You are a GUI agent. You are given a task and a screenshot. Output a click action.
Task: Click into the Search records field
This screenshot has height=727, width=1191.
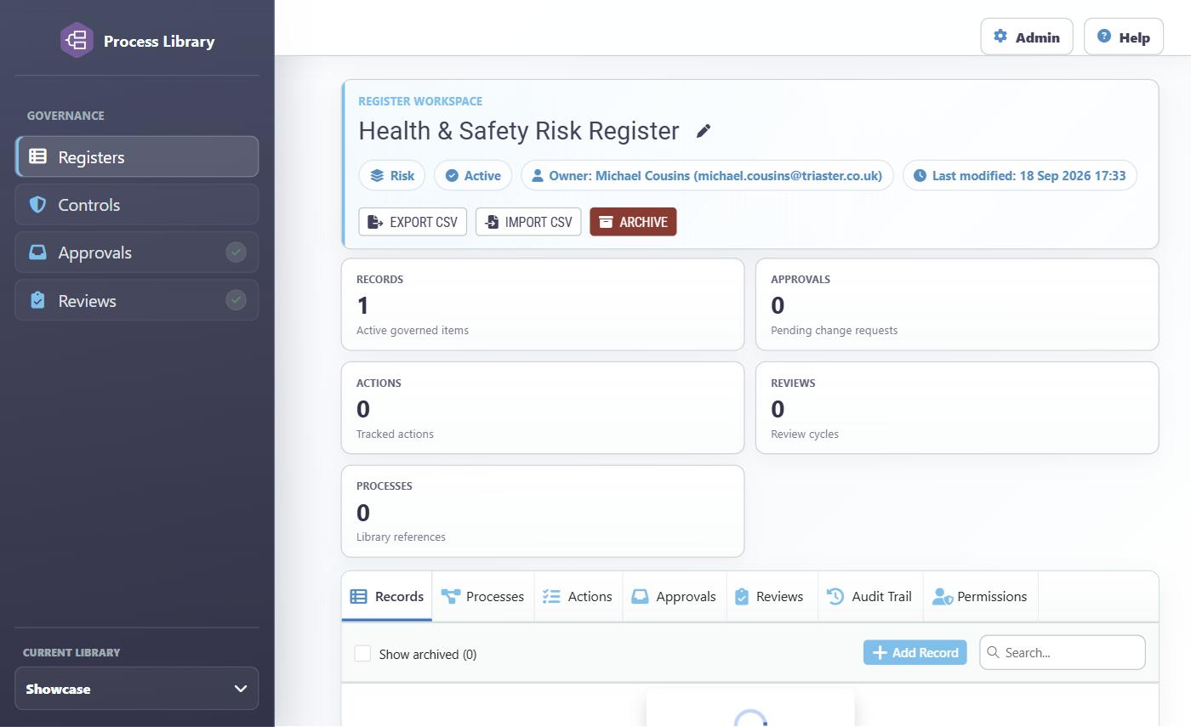tap(1063, 653)
